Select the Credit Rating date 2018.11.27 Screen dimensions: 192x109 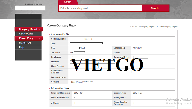pos(137,93)
